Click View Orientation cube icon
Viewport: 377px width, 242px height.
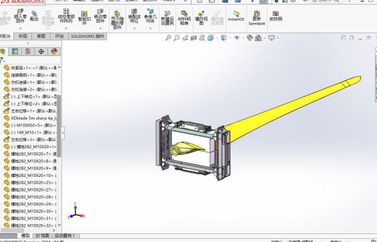211,38
